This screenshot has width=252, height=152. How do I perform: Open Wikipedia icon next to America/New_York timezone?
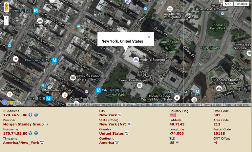[42, 142]
